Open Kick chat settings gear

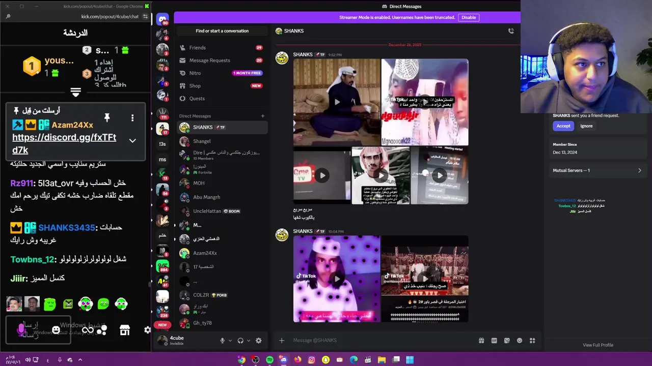(147, 330)
